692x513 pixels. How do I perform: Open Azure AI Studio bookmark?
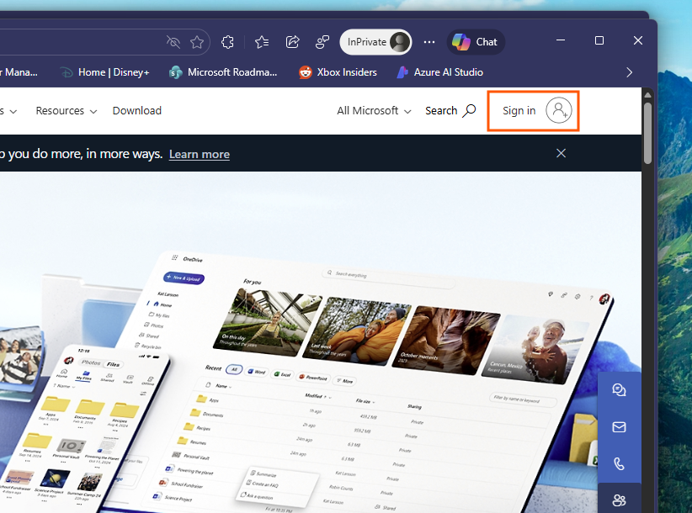tap(440, 72)
